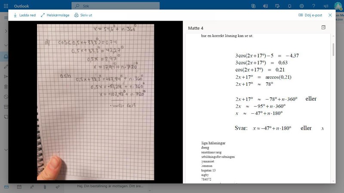Collapse the Matte 4 message pane
Image resolution: width=344 pixels, height=193 pixels.
(323, 27)
